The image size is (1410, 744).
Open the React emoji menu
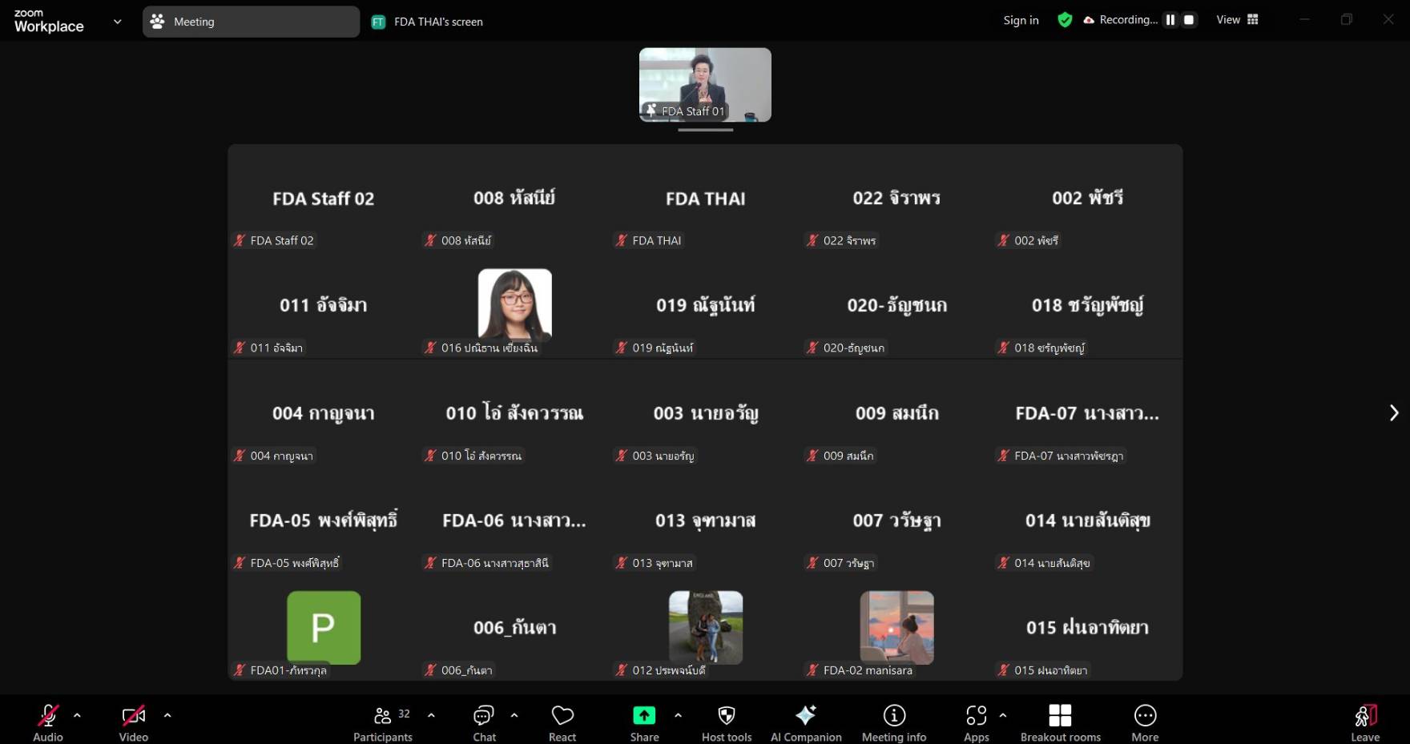pos(562,722)
